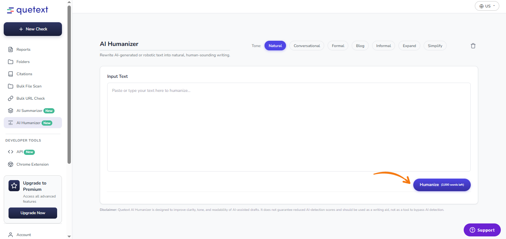Viewport: 506px width, 239px height.
Task: Click the Upgrade Now button
Action: [33, 213]
